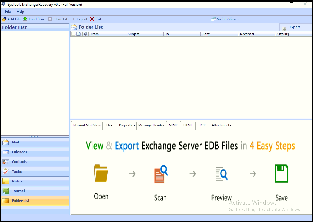Select Journal in the navigation pane
The image size is (313, 222).
pos(35,191)
